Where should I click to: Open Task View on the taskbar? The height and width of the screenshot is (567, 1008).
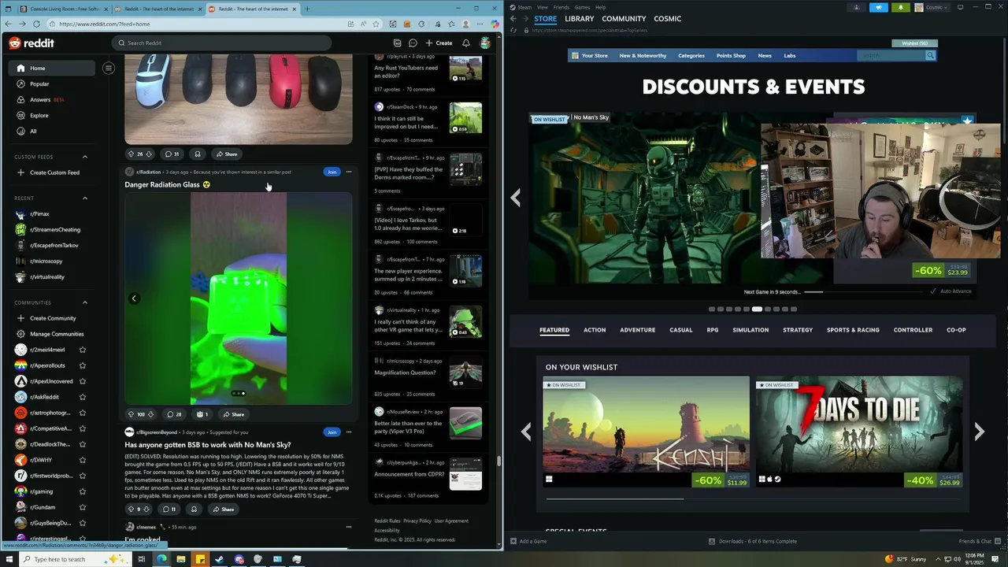(x=141, y=559)
